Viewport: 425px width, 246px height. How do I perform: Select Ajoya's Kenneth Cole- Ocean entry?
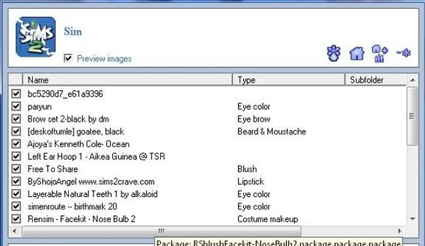79,144
